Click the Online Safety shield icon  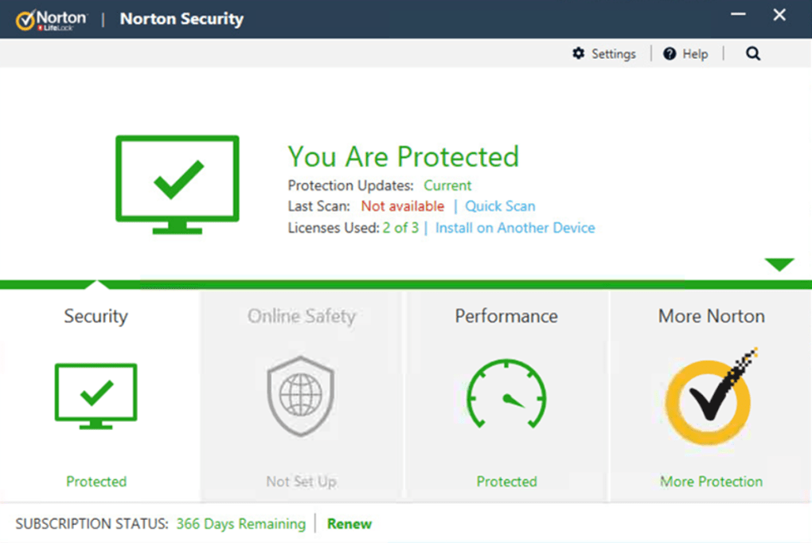[x=301, y=397]
